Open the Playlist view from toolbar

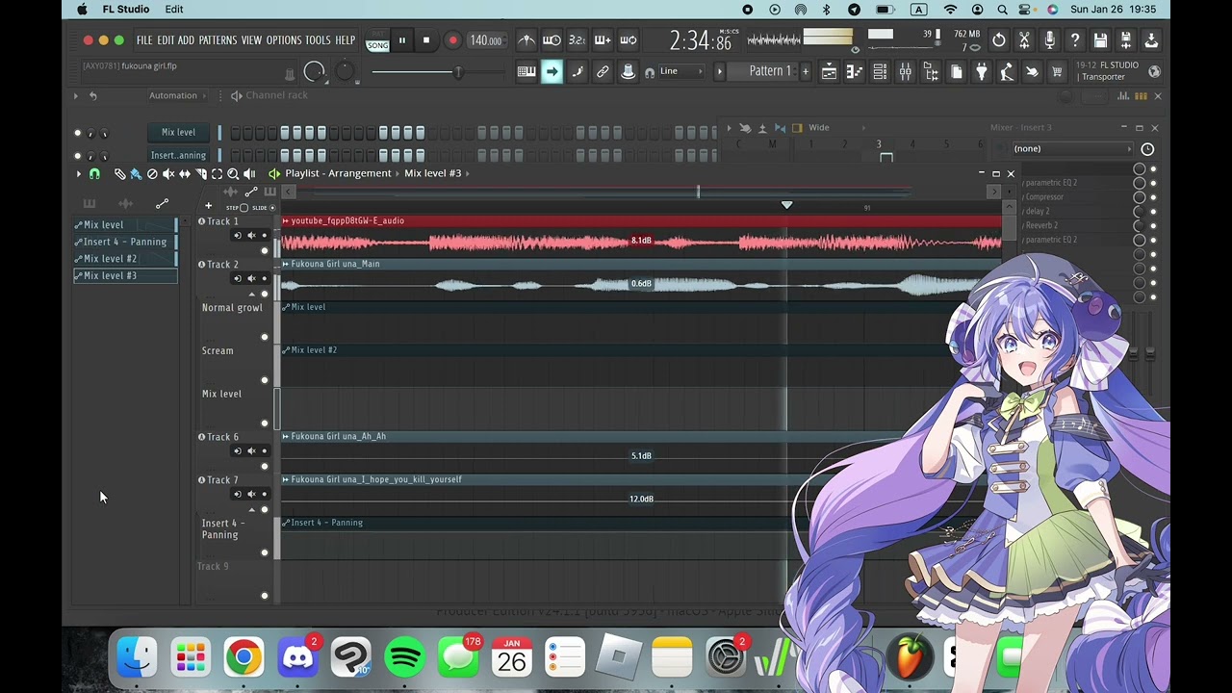829,72
